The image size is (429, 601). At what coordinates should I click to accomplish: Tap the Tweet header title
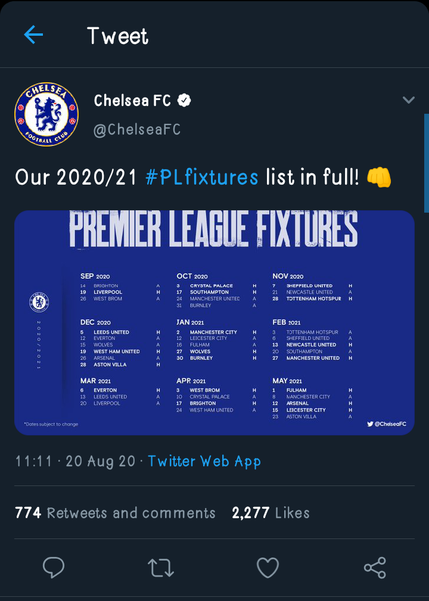click(117, 36)
